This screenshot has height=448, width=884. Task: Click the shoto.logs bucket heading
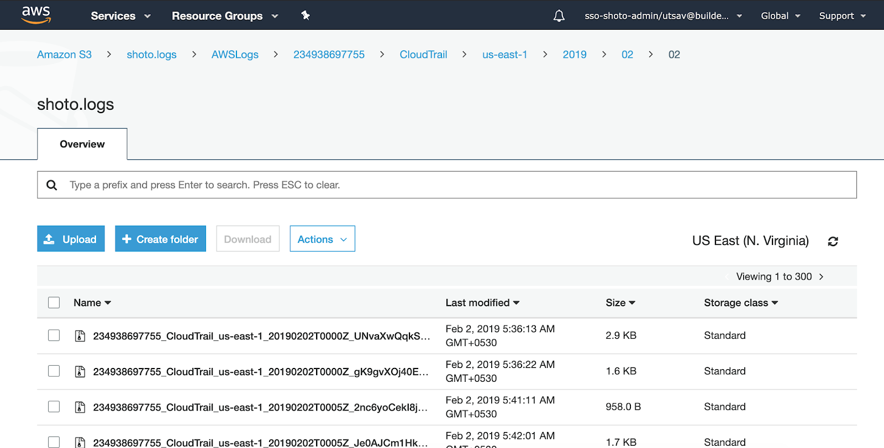(x=76, y=104)
